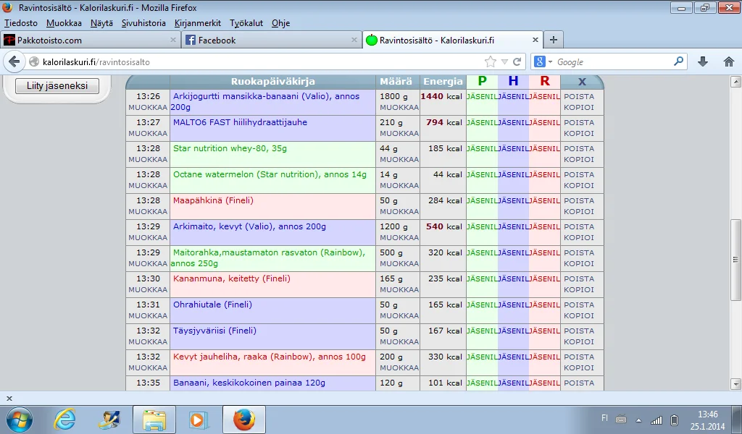This screenshot has height=434, width=742.
Task: Click the browser back arrow button
Action: click(14, 62)
